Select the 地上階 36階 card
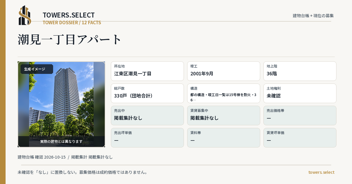The width and height of the screenshot is (352, 184). [x=300, y=71]
